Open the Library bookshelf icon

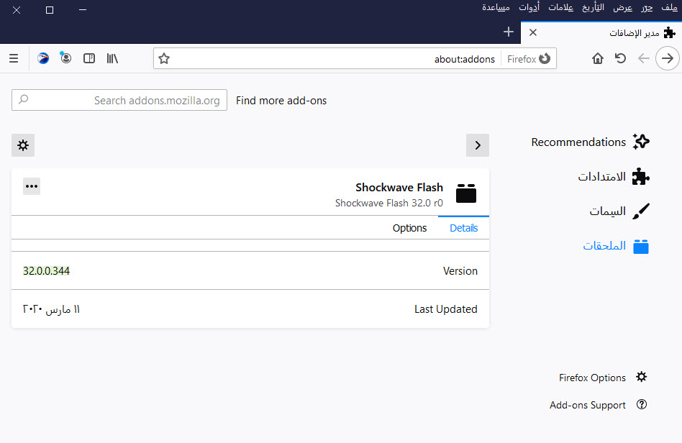point(112,58)
